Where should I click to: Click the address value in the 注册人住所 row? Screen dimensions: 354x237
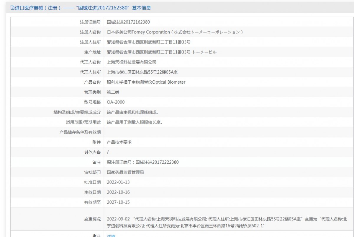(x=149, y=42)
